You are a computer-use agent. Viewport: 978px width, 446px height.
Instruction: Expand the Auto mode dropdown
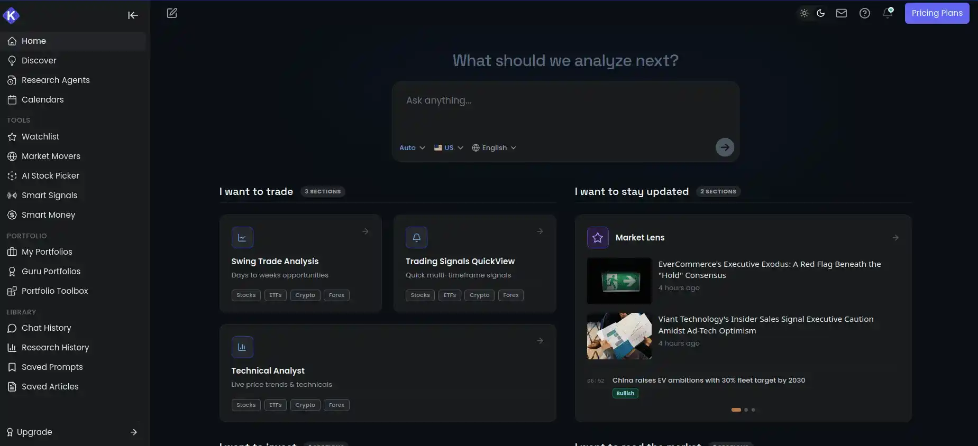(412, 148)
